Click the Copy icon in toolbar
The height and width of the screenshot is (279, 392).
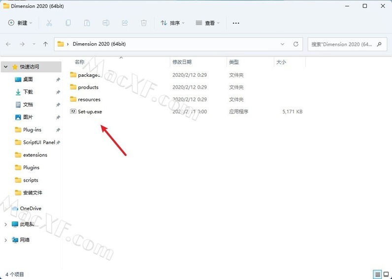point(68,23)
